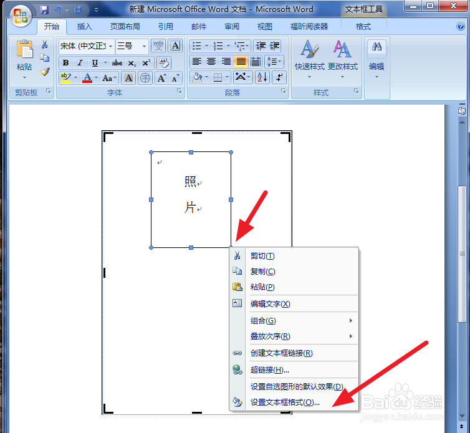
Task: Open the phonetic guide (wén) tool
Action: pyautogui.click(x=158, y=46)
